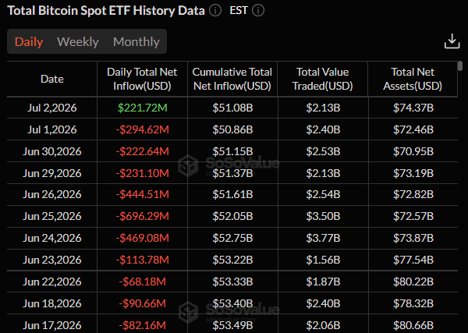Click Daily Total Net Inflow header
The image size is (468, 333).
pyautogui.click(x=142, y=79)
